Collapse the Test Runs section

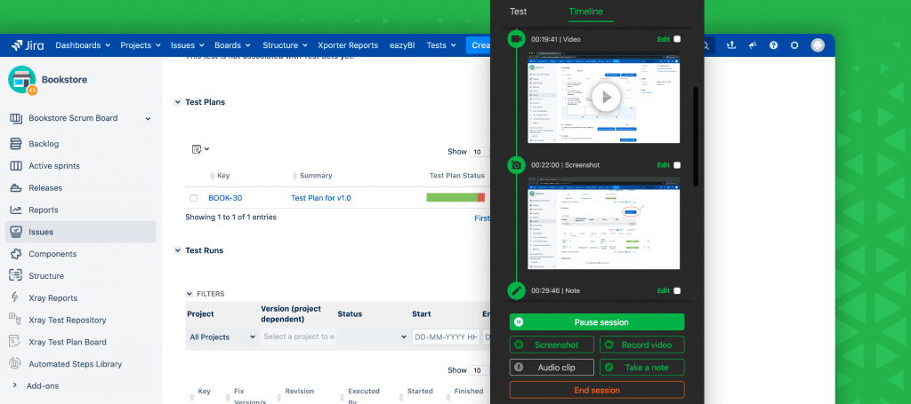pyautogui.click(x=178, y=250)
